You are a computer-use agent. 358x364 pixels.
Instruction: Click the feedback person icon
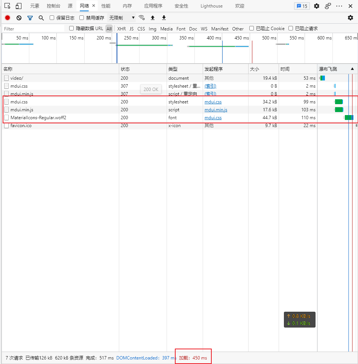pos(328,6)
